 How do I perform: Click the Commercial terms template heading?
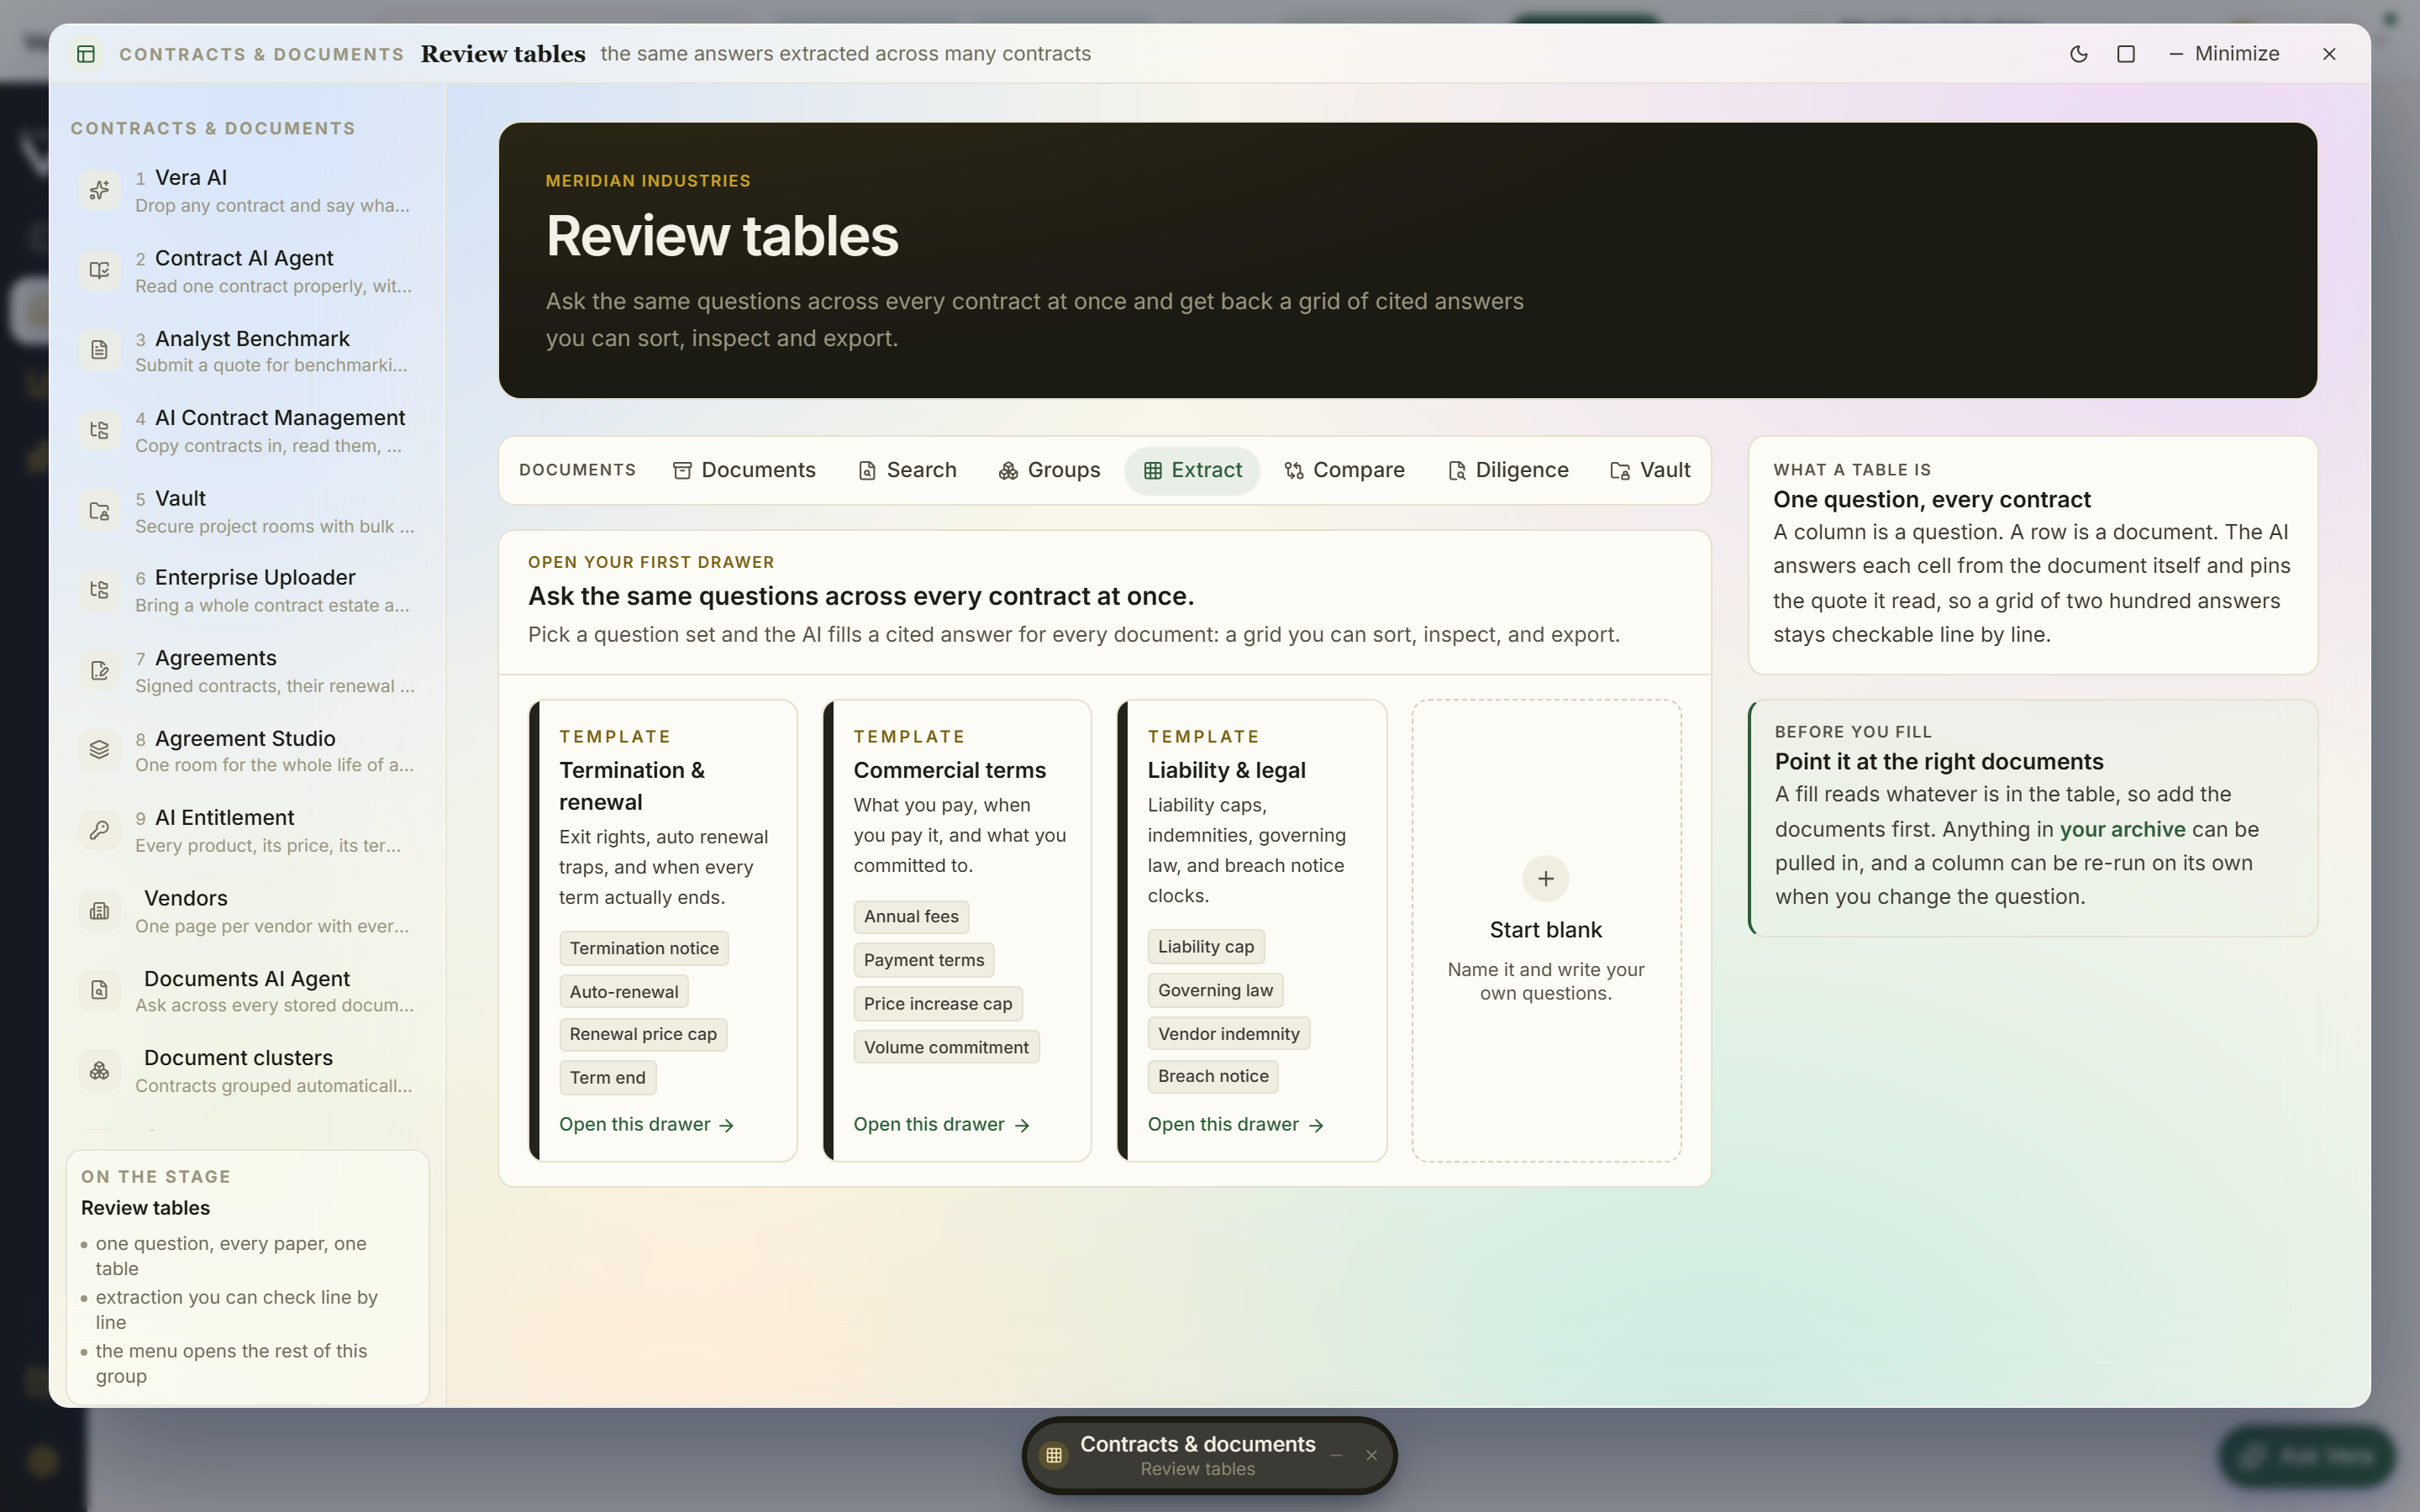(949, 770)
